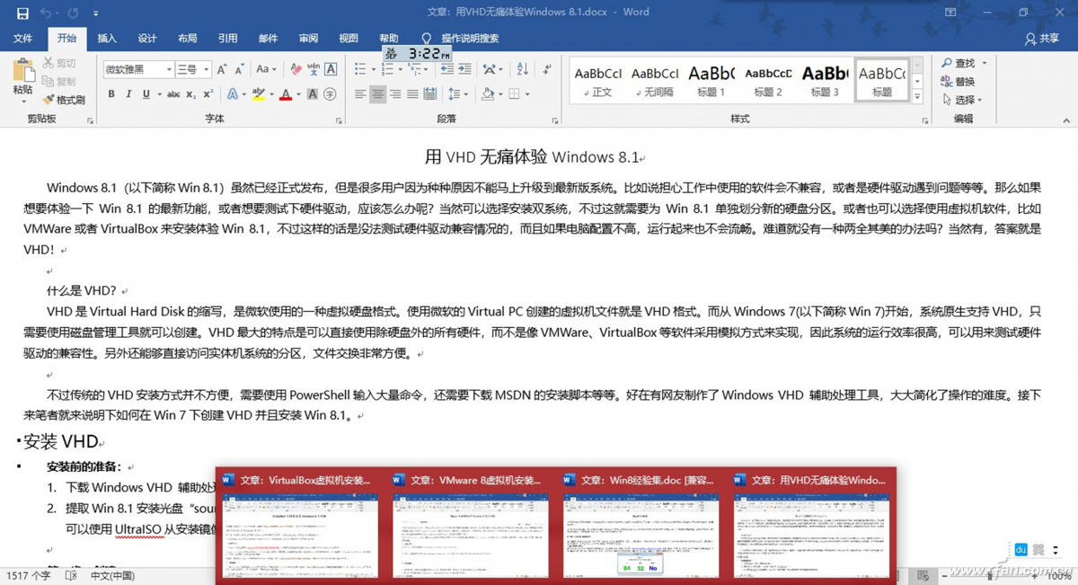Image resolution: width=1078 pixels, height=585 pixels.
Task: Switch to the Insert (插入) tab
Action: click(x=107, y=39)
